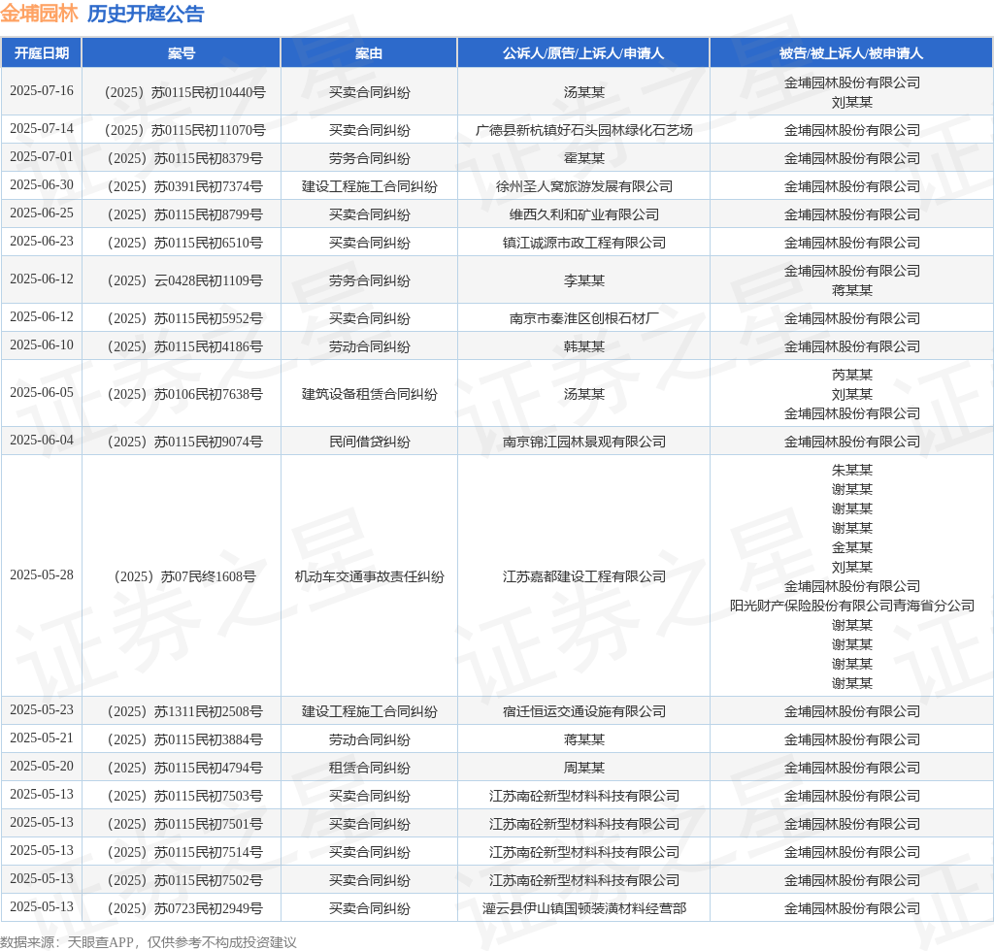Click defendant 蒋某某 in 云0428 row

(852, 290)
